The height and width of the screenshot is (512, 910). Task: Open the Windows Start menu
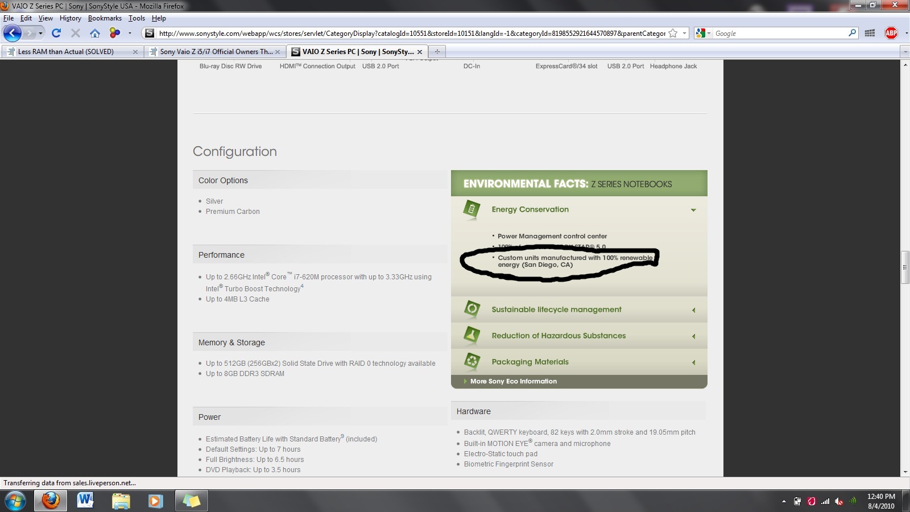[15, 501]
